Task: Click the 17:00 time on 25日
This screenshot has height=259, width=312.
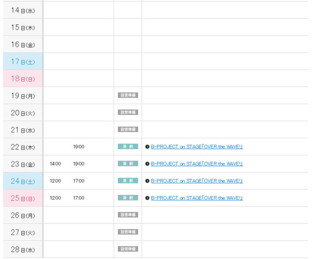Action: click(x=79, y=198)
